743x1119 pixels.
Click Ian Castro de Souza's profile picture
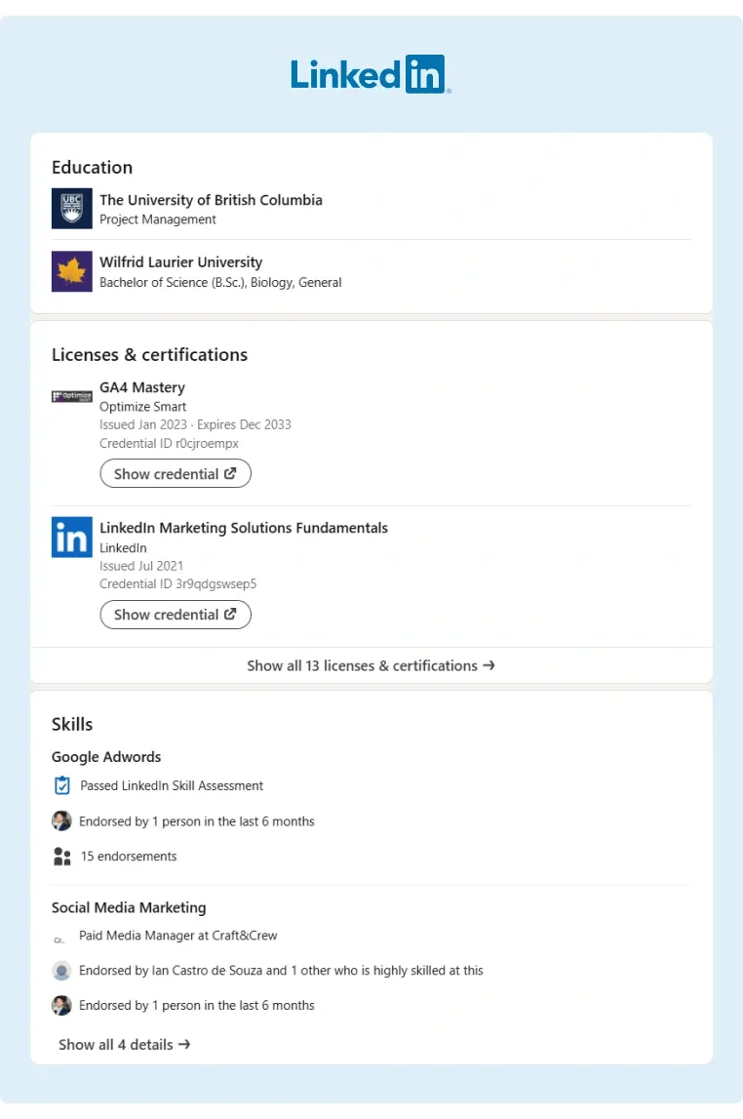[x=60, y=970]
